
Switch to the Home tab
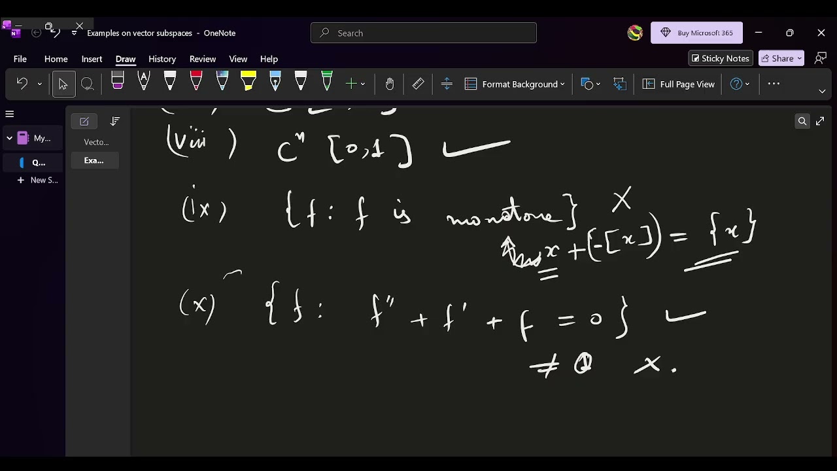[56, 59]
